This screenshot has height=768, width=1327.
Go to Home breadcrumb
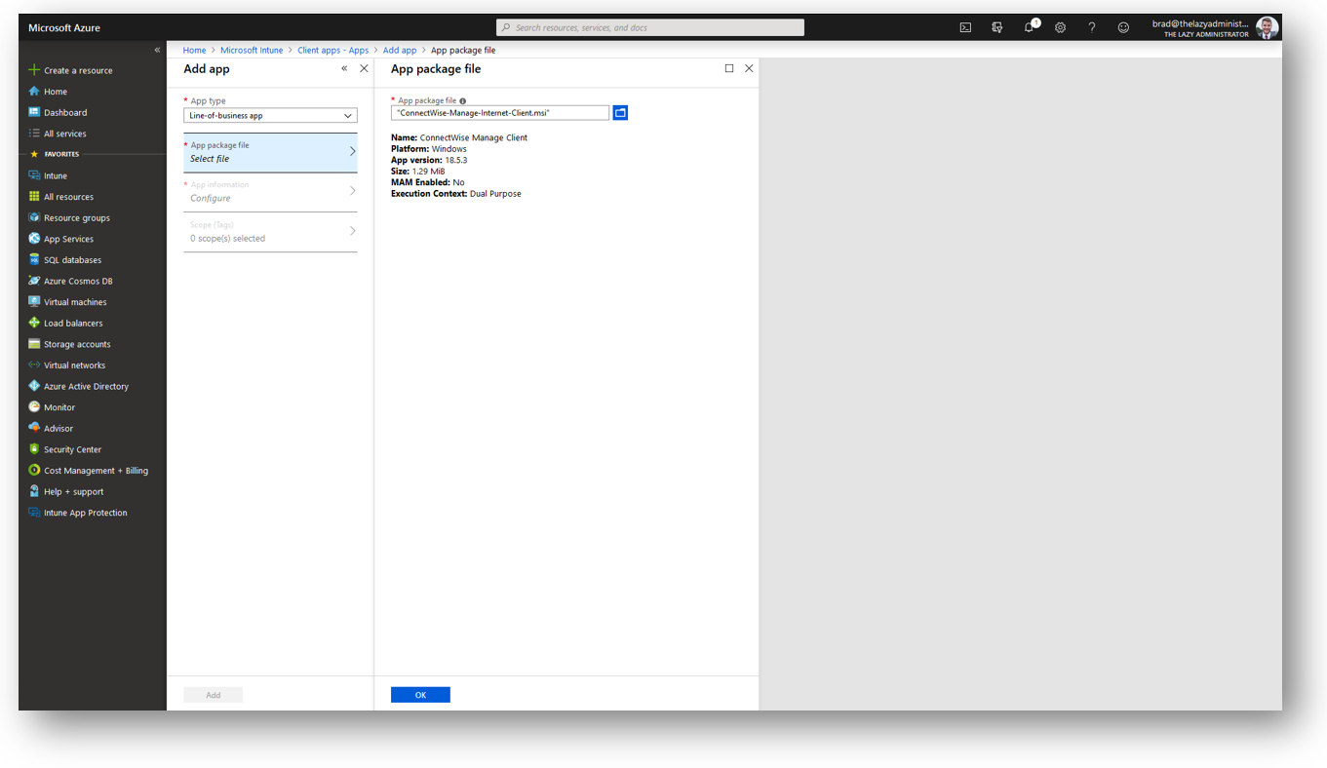pos(194,50)
